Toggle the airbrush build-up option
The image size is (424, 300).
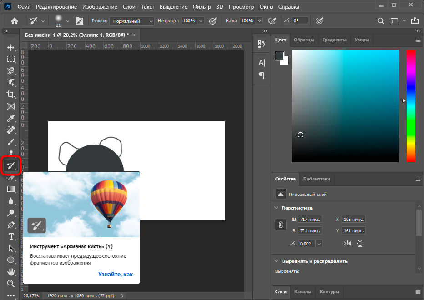coord(273,21)
